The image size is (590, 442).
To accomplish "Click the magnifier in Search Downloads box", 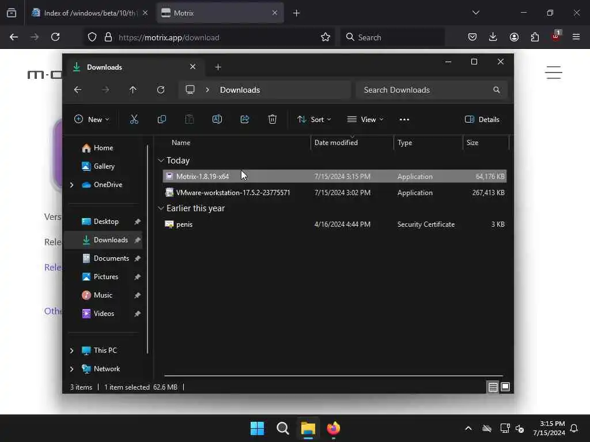I will [496, 90].
